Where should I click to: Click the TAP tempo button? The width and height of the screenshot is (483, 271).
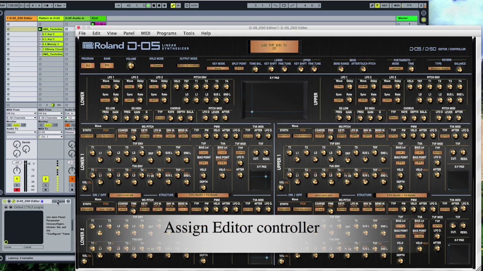(3, 5)
